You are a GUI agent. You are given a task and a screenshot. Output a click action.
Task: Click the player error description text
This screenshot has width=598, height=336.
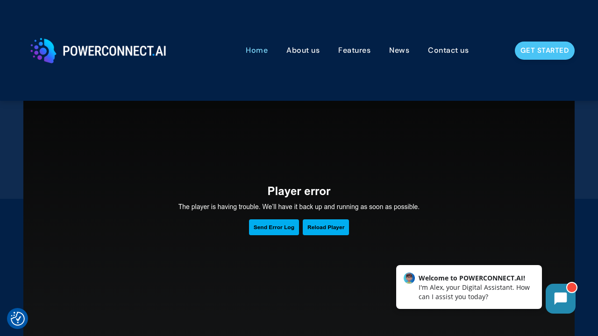(299, 207)
